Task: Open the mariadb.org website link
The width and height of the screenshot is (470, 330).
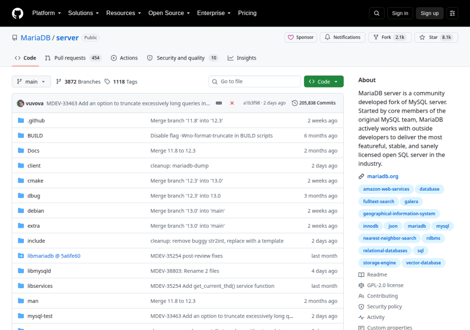Action: [x=383, y=176]
